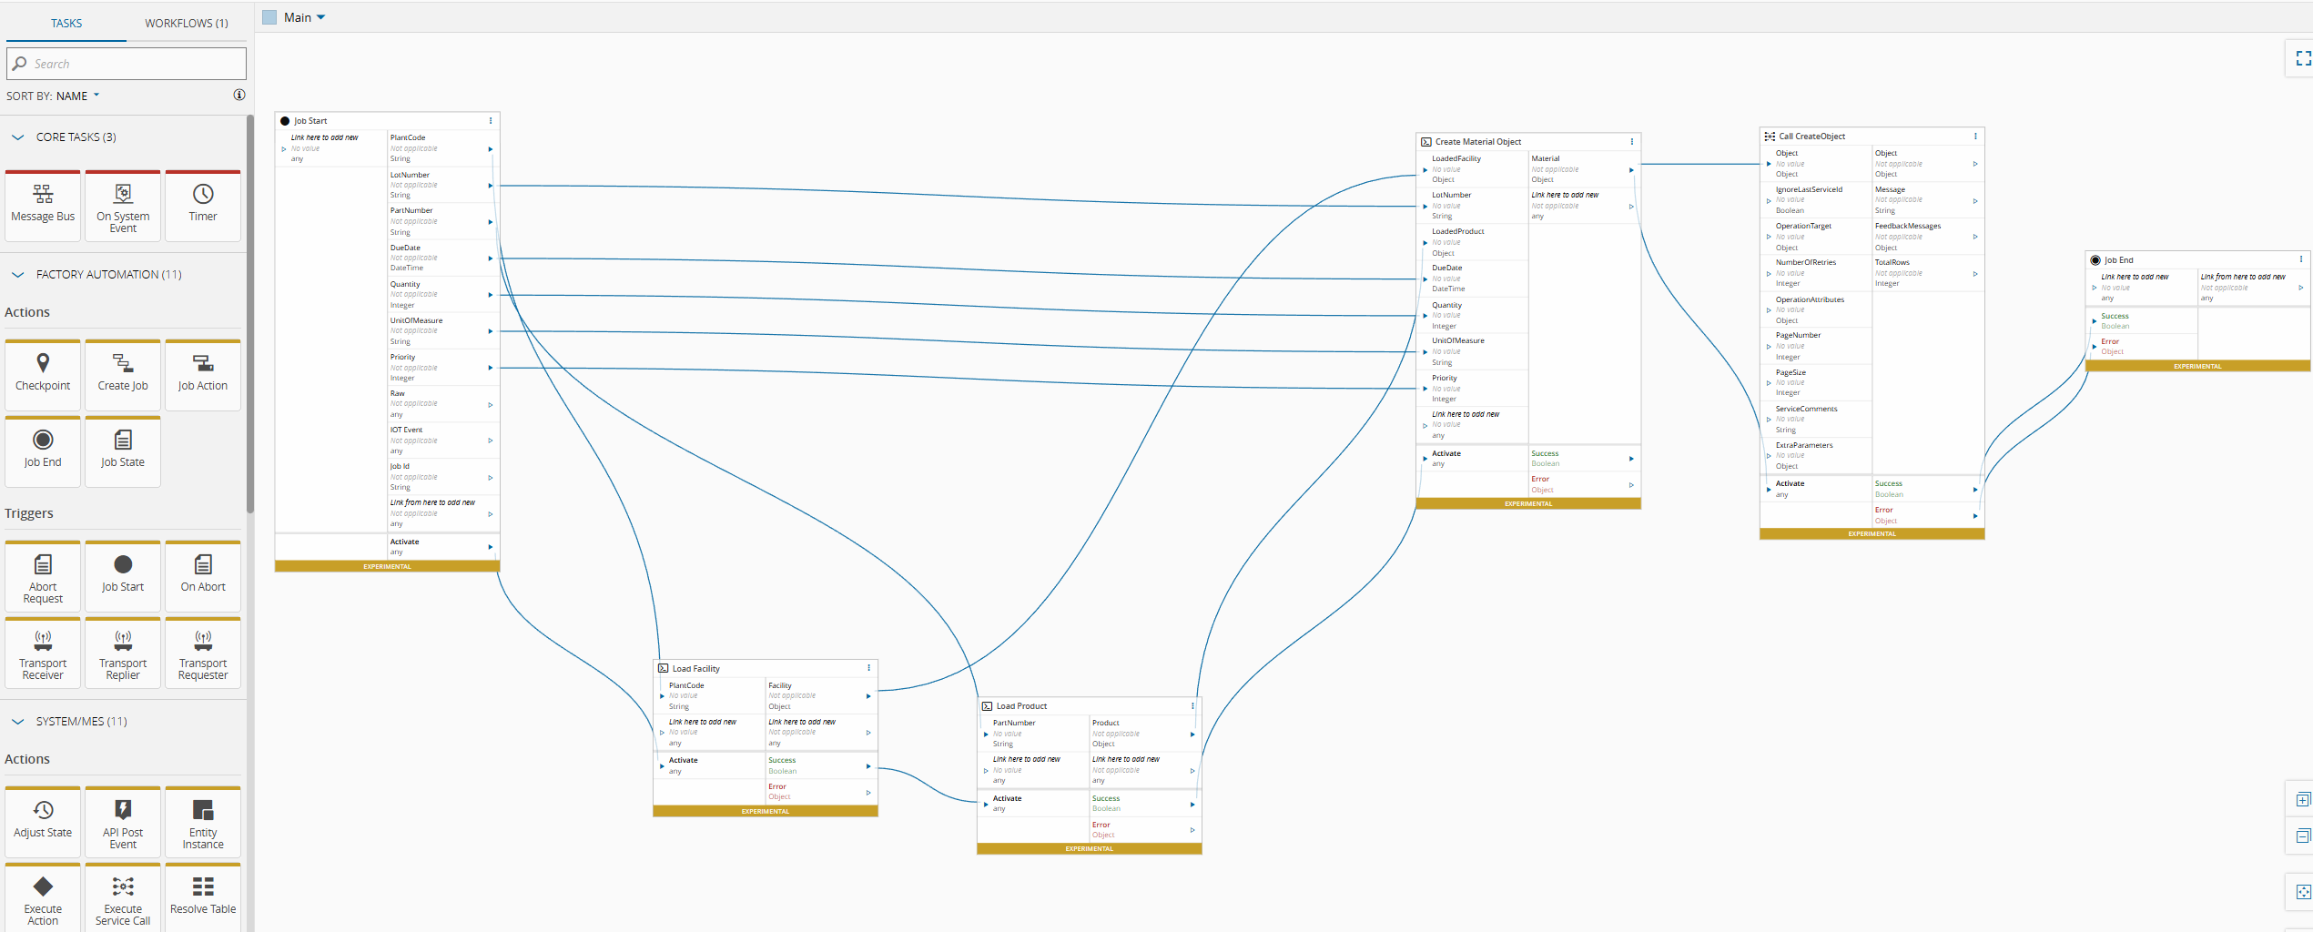Open Call CreateObject node options menu

(1975, 136)
